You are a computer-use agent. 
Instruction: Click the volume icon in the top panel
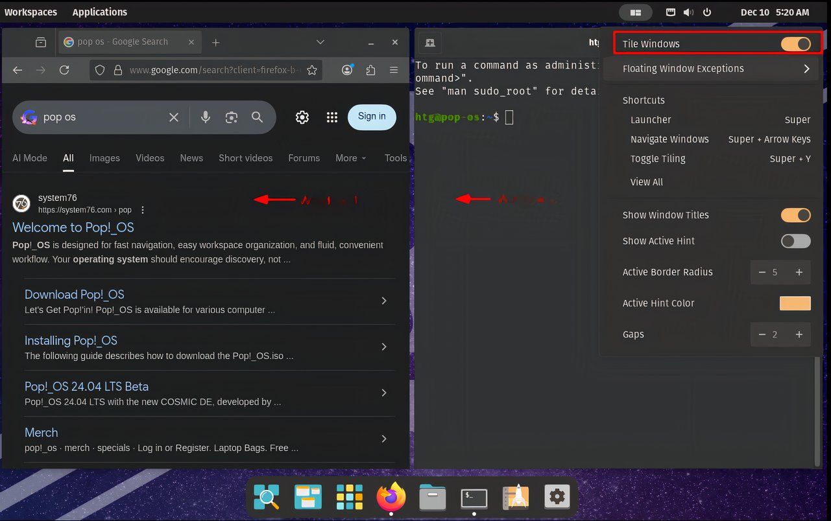[688, 12]
